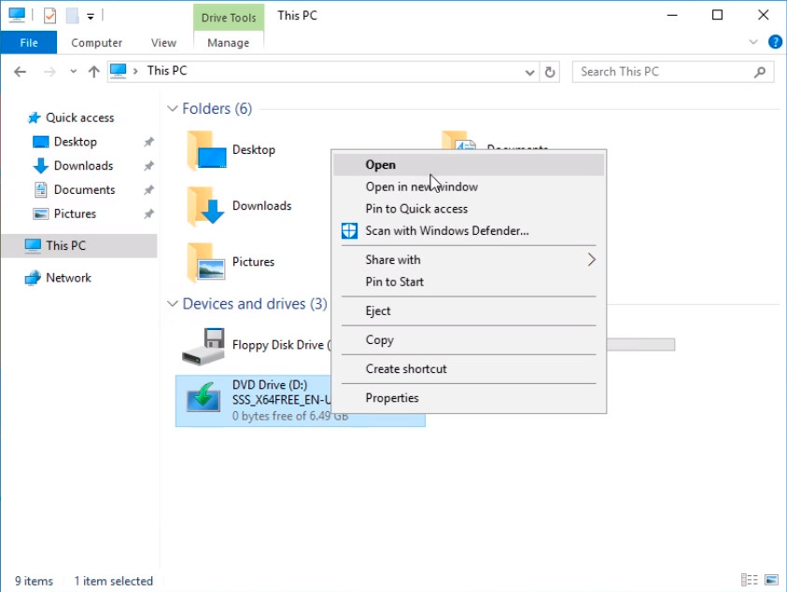Click the Drive Tools contextual tab header
This screenshot has width=787, height=592.
pyautogui.click(x=229, y=18)
